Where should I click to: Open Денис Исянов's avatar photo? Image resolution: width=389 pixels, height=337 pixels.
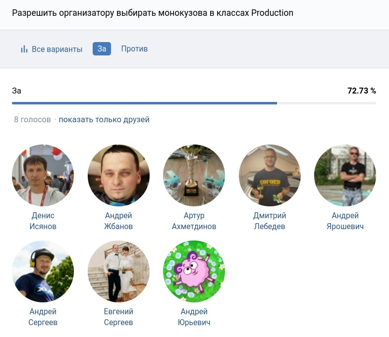[x=43, y=175]
